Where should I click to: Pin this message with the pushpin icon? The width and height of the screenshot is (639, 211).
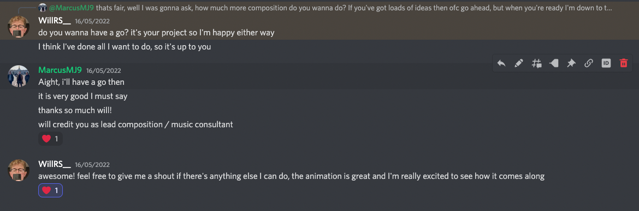(571, 63)
